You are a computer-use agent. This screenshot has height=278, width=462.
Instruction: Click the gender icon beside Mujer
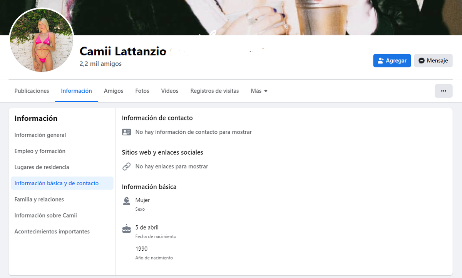126,201
